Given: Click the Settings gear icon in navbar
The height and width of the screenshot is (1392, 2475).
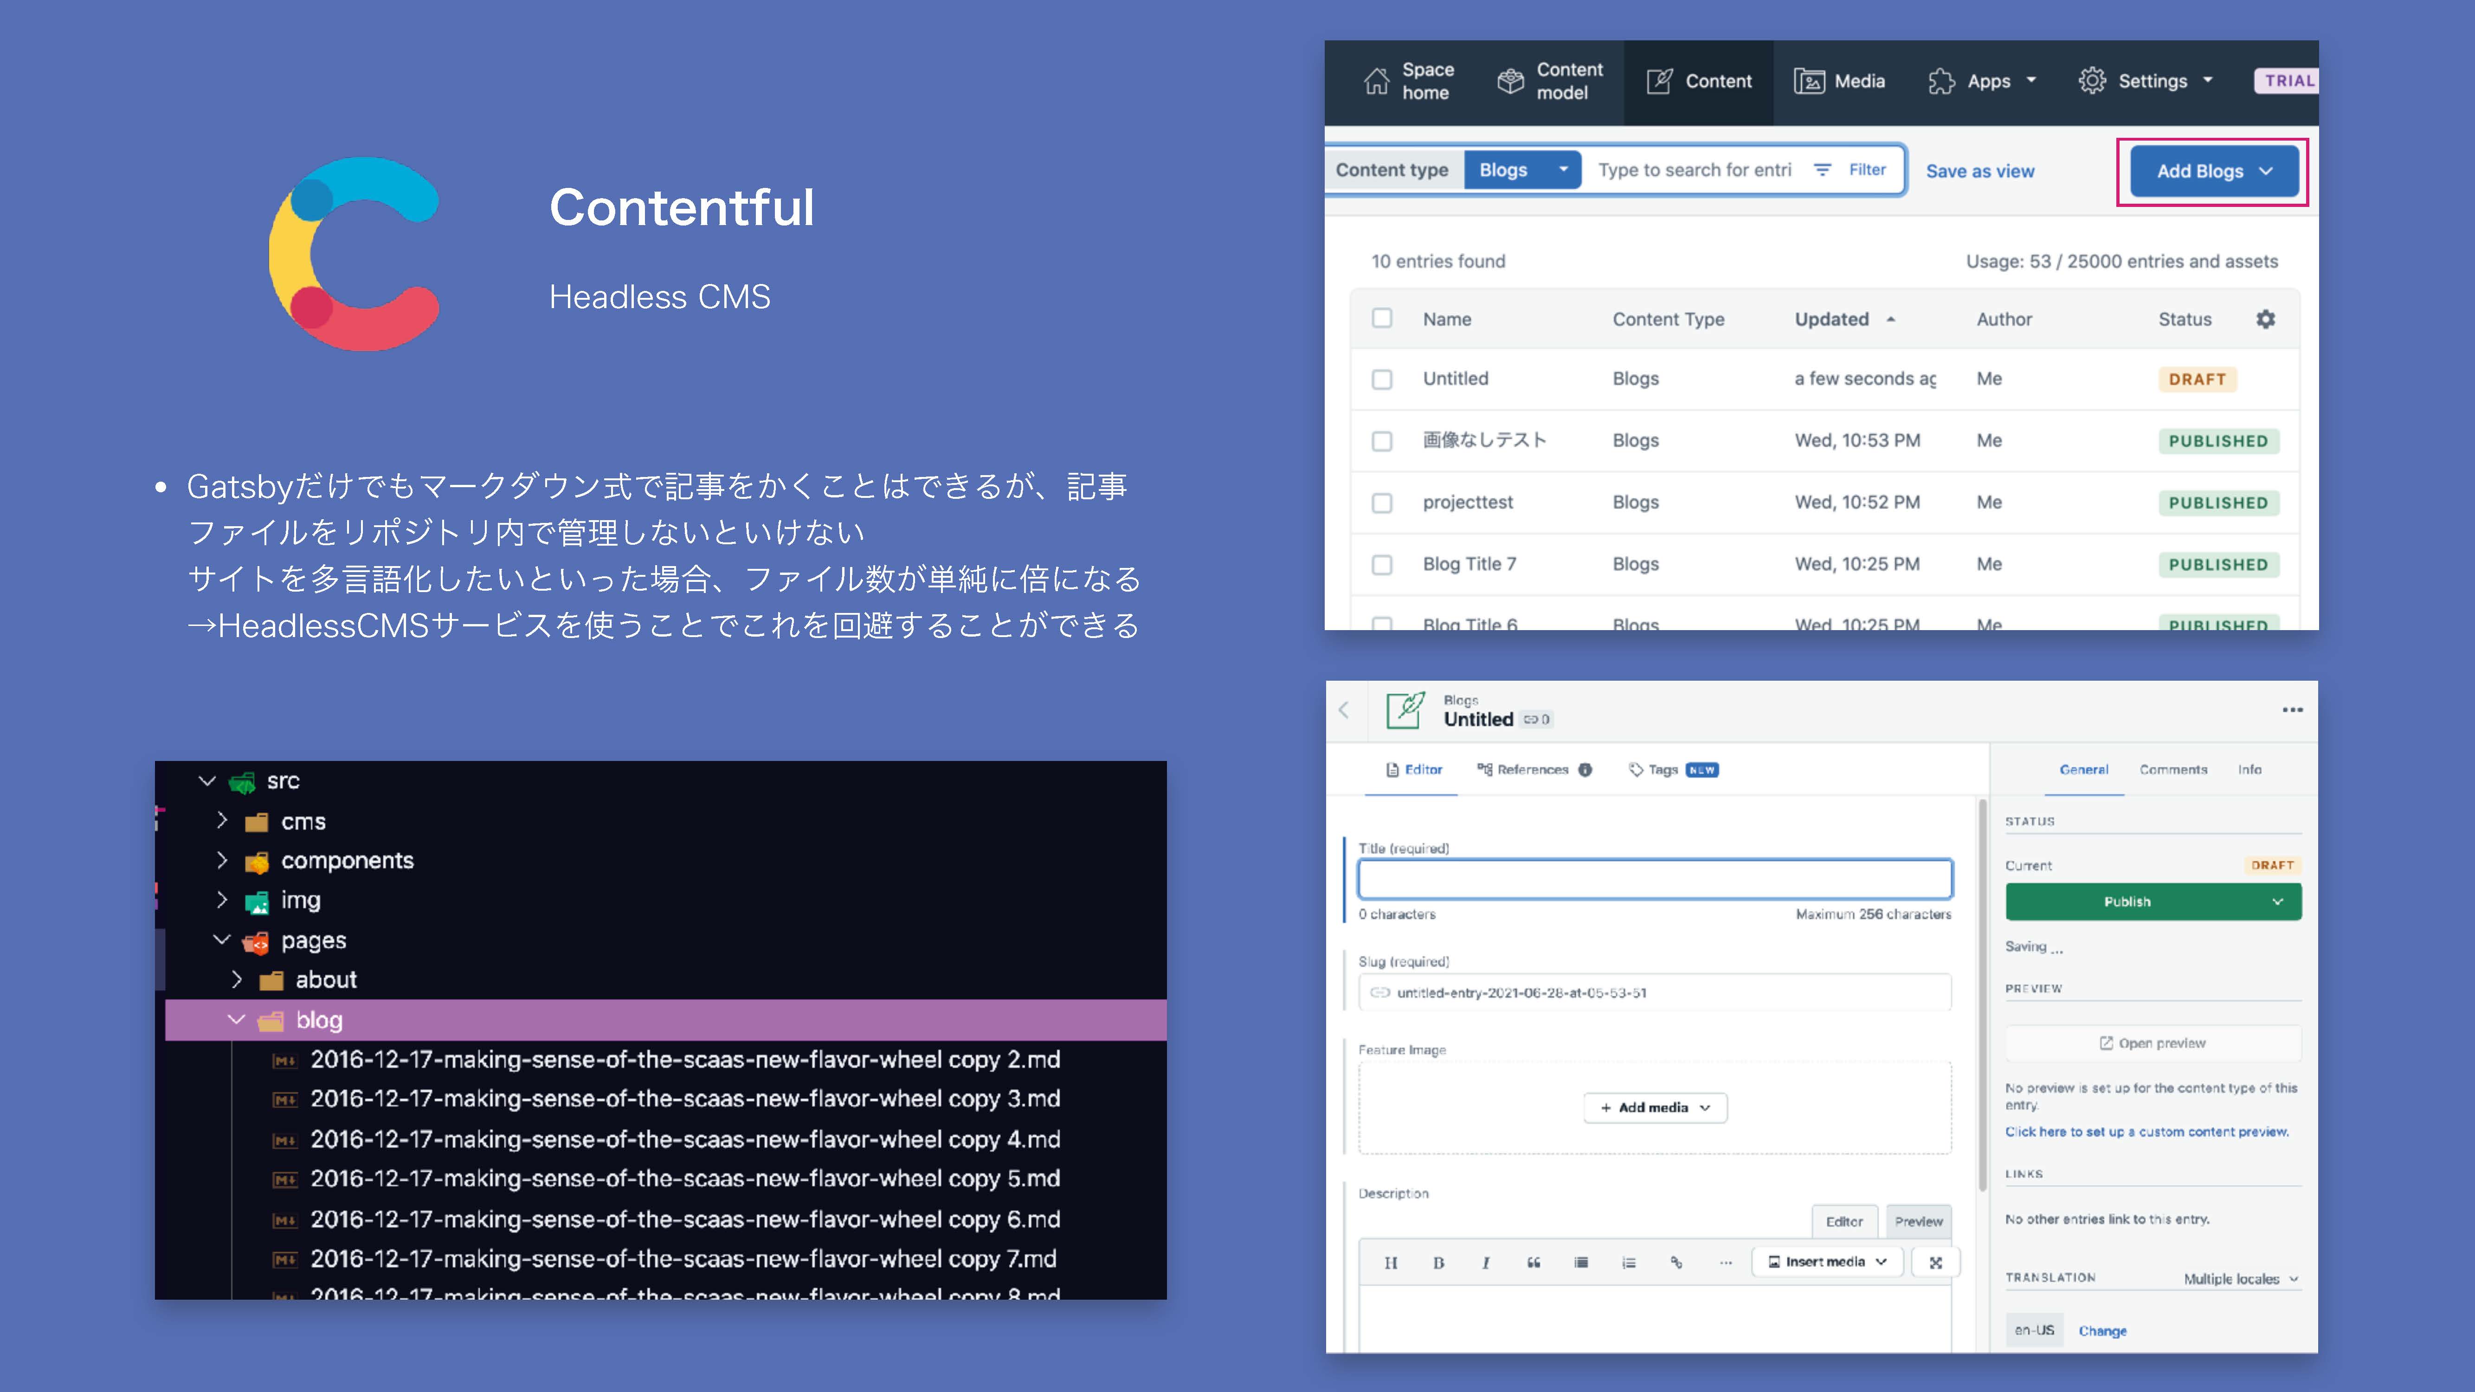Looking at the screenshot, I should pos(2092,81).
